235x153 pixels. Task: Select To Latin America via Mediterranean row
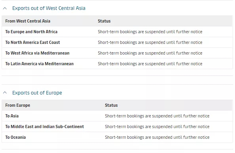pyautogui.click(x=117, y=64)
